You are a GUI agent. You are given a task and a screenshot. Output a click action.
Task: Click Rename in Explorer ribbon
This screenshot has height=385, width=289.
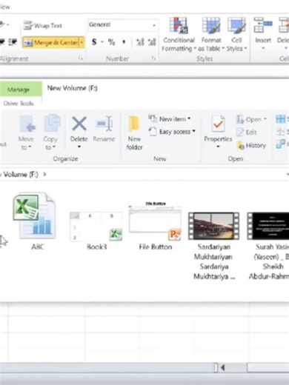coord(104,130)
